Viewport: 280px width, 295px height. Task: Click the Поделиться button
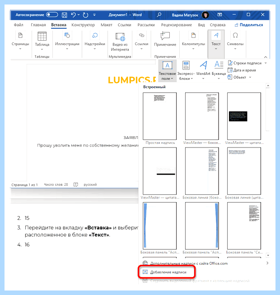(x=249, y=25)
